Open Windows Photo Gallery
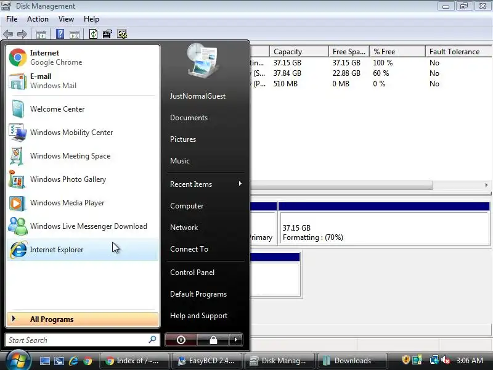 [83, 179]
